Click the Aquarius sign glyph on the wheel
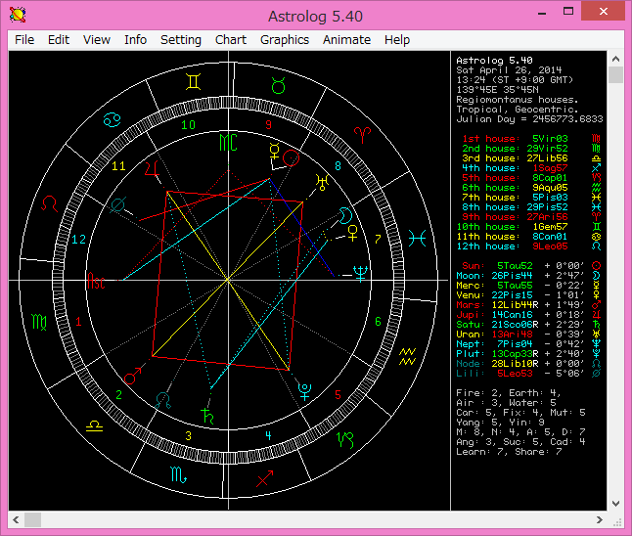Screen dimensions: 632x536 [408, 356]
